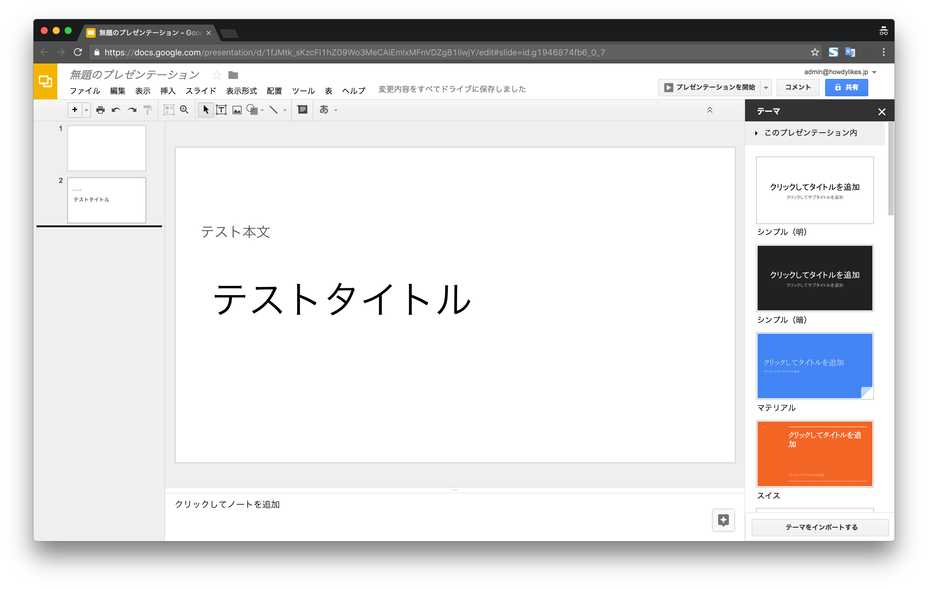The width and height of the screenshot is (928, 589).
Task: Choose the シンプル（暗） dark theme thumbnail
Action: click(815, 278)
